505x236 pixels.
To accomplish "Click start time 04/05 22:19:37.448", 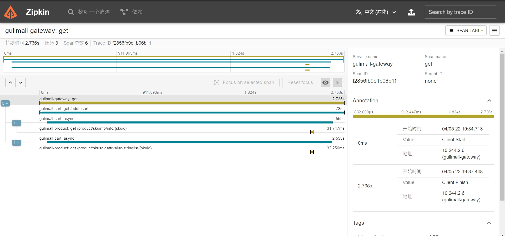I will click(x=462, y=172).
